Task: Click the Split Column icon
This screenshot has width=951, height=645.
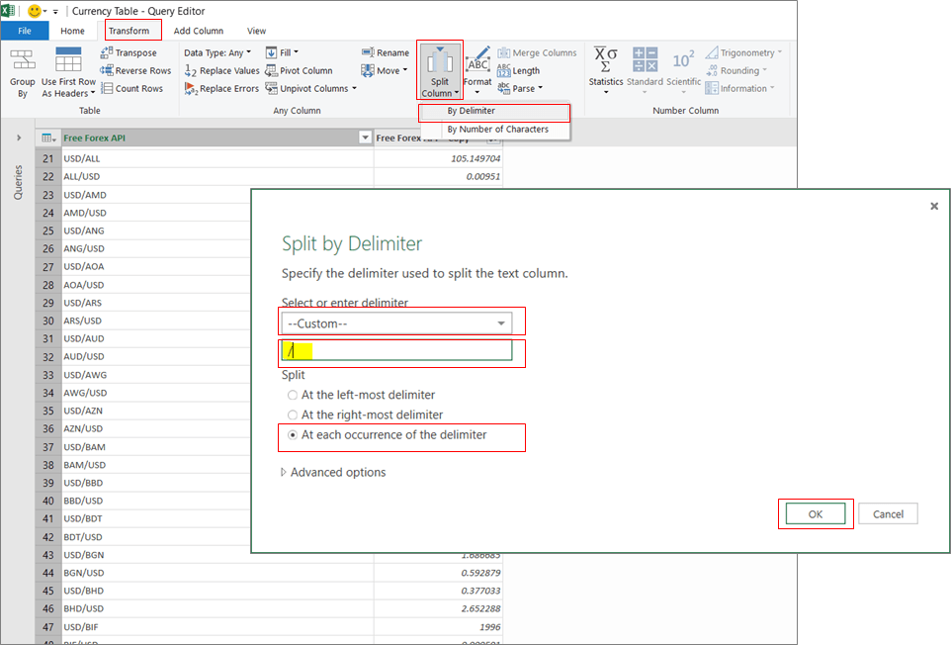Action: (440, 59)
